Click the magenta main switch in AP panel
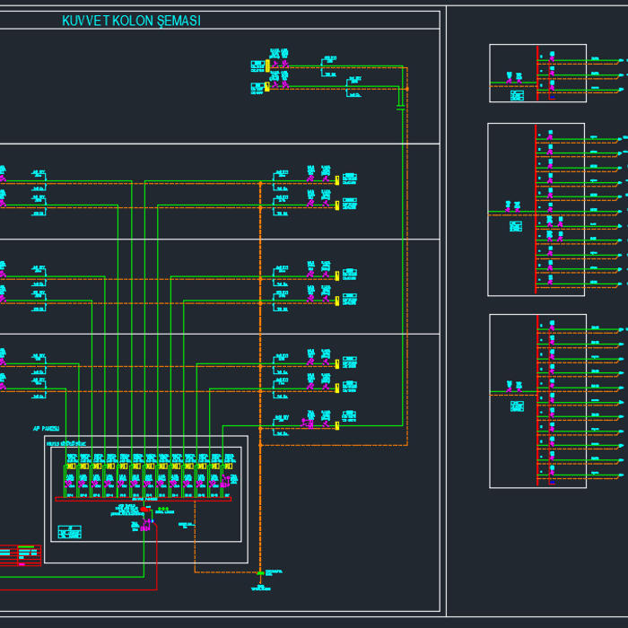628x628 pixels. [145, 525]
